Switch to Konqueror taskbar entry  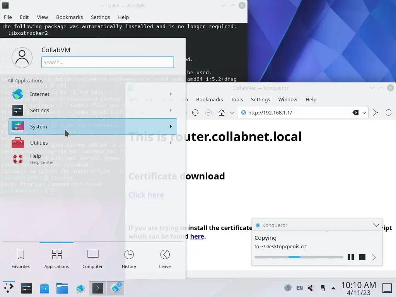coord(116,288)
